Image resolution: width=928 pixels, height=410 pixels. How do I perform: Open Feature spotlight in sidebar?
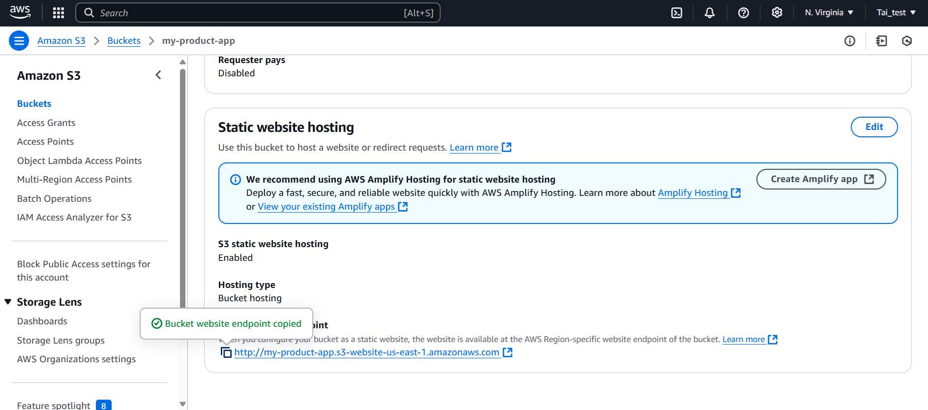click(54, 406)
